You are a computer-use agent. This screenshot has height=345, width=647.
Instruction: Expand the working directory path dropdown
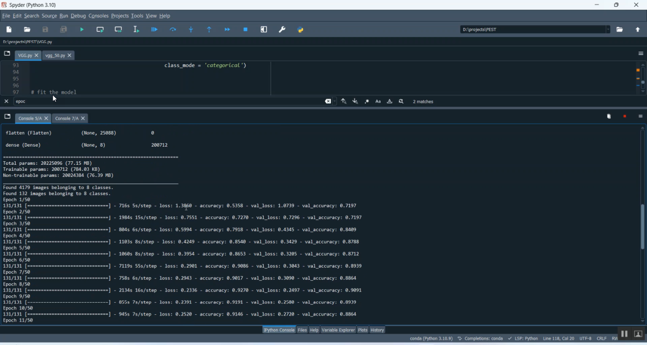pyautogui.click(x=608, y=30)
